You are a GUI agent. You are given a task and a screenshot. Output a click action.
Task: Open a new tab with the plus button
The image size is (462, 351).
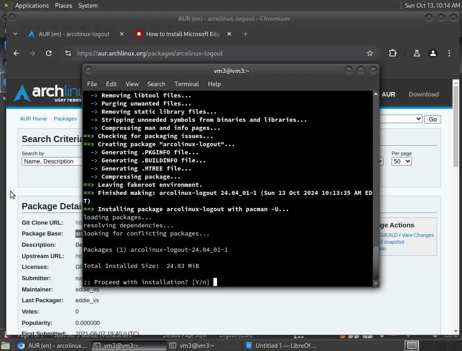[245, 34]
